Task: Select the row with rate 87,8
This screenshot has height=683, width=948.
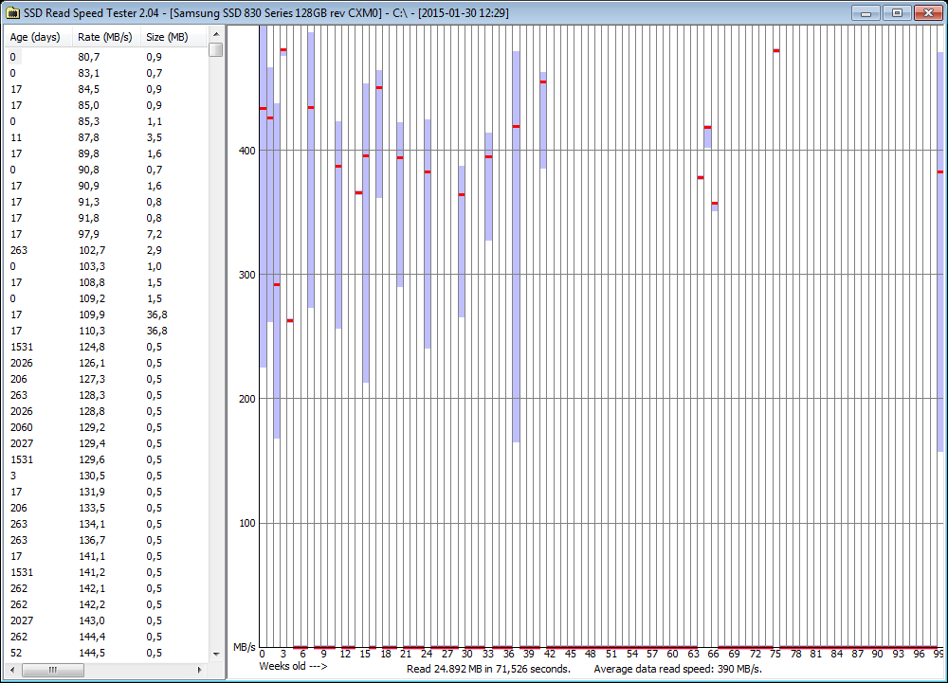Action: point(106,137)
